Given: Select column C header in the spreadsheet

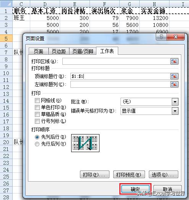Looking at the screenshot, I should 21,4.
